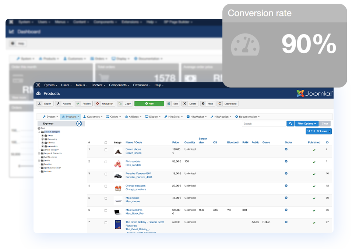Click the Joomla icon in the Products window menu bar

point(38,85)
